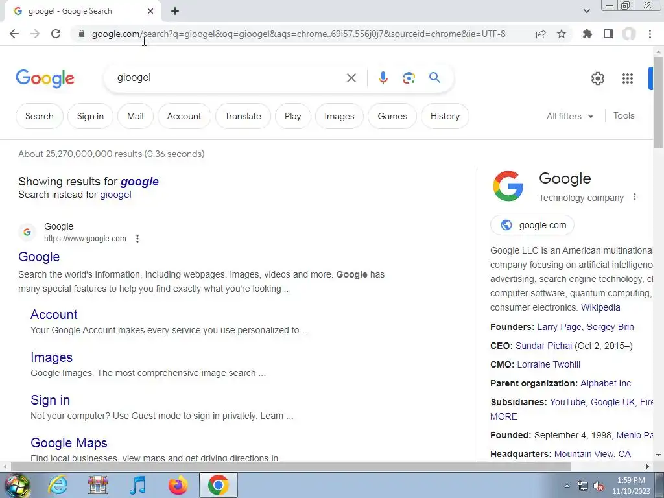Open the Extensions puzzle icon
Image resolution: width=664 pixels, height=498 pixels.
click(587, 34)
